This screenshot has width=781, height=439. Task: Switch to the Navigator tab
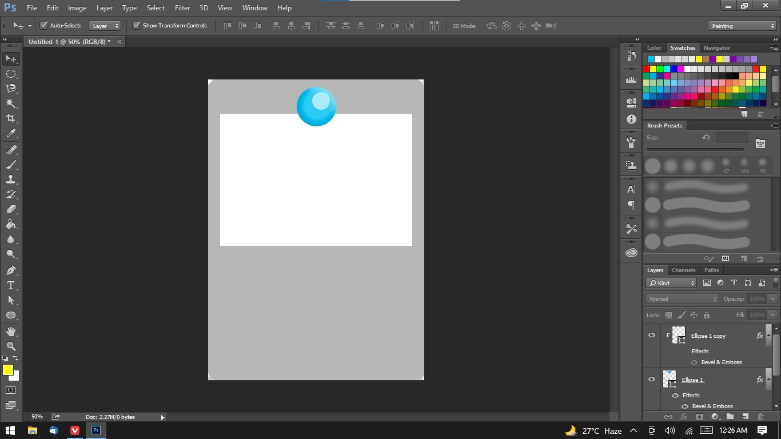coord(717,48)
